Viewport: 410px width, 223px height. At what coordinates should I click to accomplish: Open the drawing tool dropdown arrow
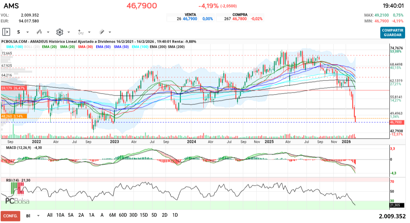click(x=109, y=32)
